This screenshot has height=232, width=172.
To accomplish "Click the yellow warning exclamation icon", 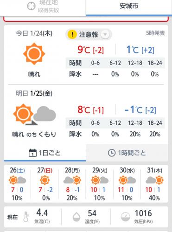I will 72,34.
